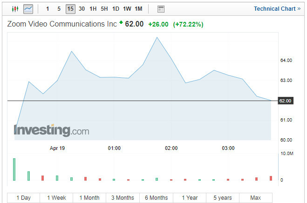Screen dimensions: 307x203
Task: Click the Apr 19 date label
Action: (57, 148)
